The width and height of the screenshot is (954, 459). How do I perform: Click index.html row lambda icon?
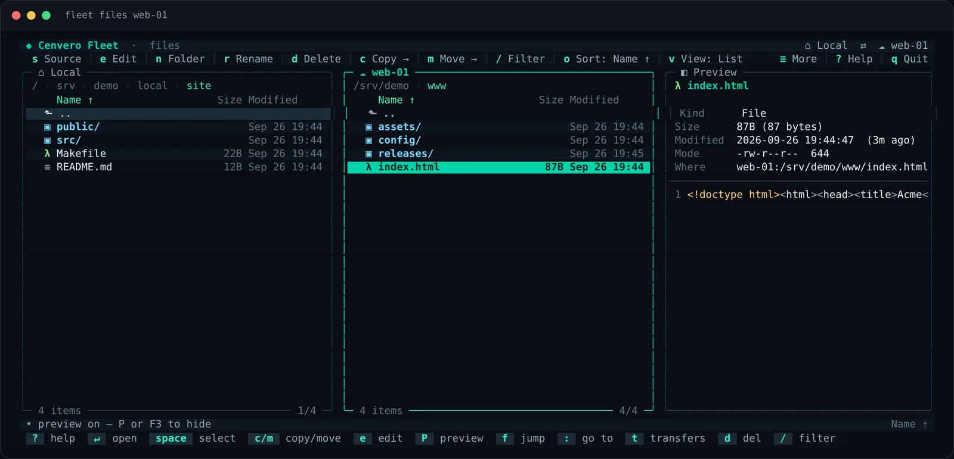[368, 167]
